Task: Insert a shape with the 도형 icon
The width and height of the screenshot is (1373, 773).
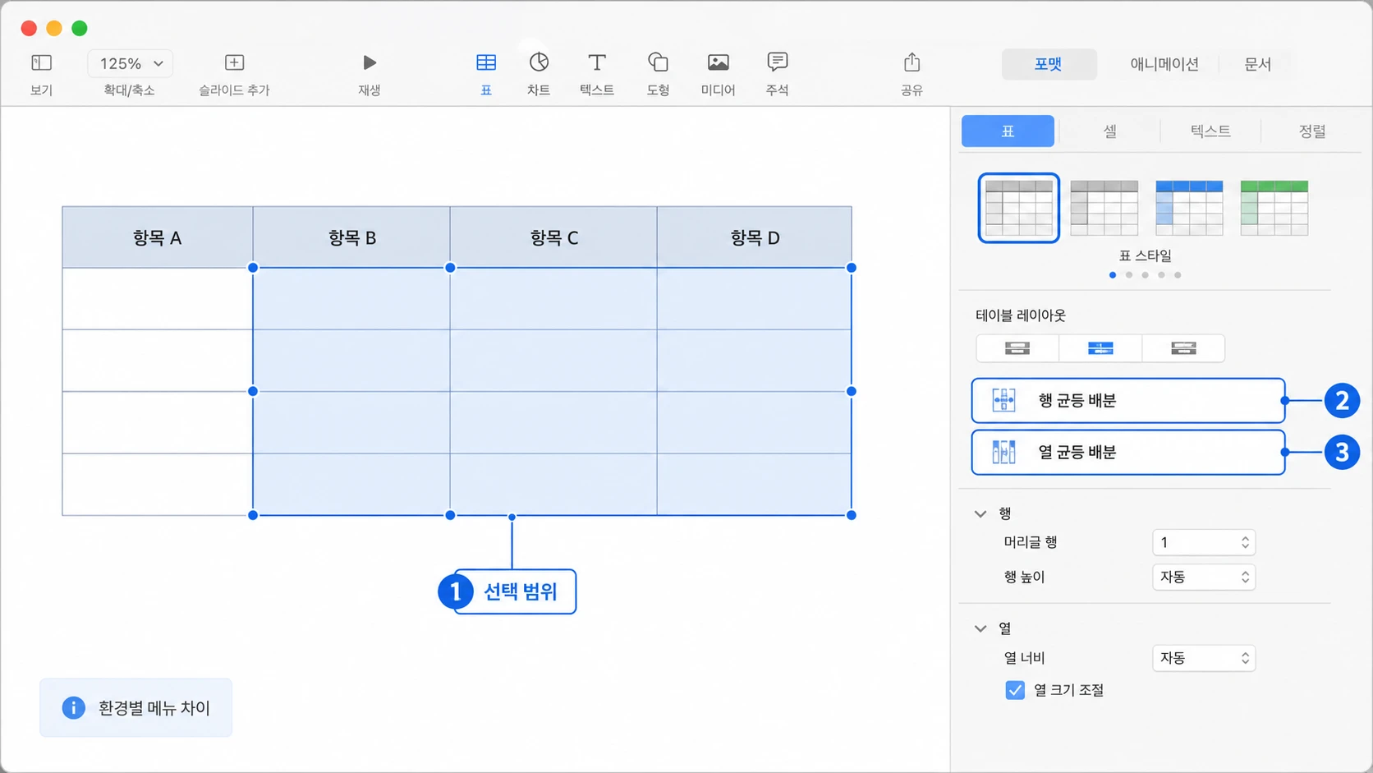Action: point(658,62)
